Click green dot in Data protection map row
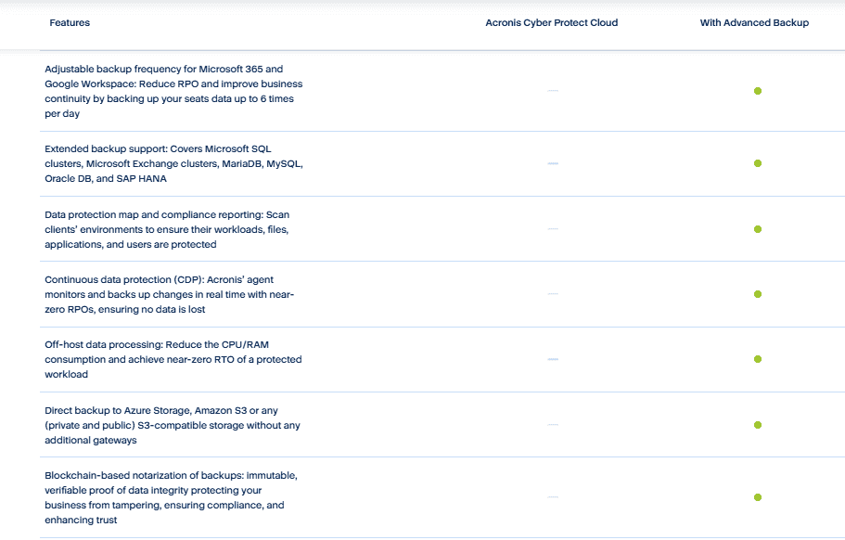This screenshot has width=845, height=540. pyautogui.click(x=758, y=229)
